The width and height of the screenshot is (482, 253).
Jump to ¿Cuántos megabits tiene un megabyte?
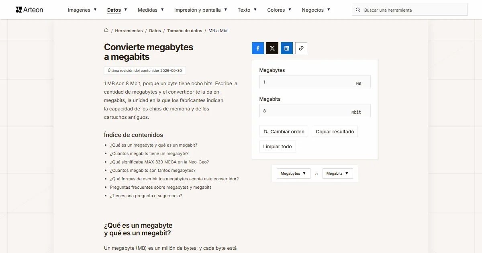tap(149, 153)
